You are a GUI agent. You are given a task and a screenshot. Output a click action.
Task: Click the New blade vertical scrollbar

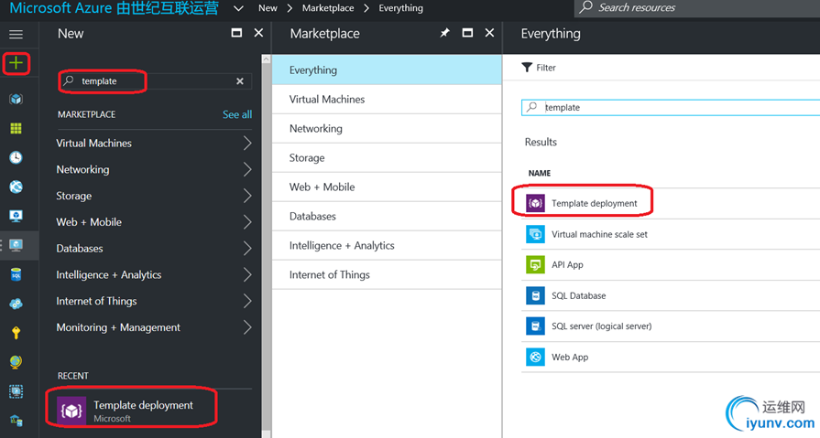click(x=267, y=245)
